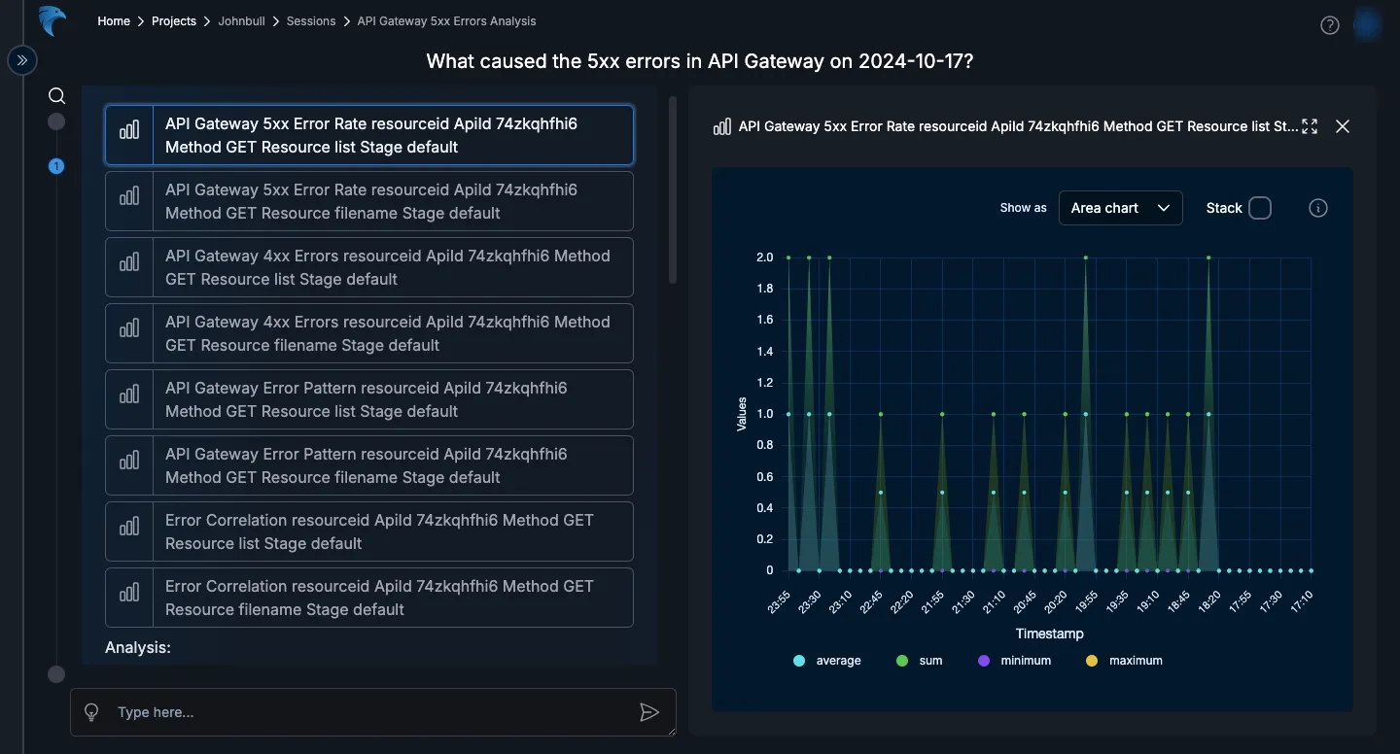The width and height of the screenshot is (1400, 754).
Task: Open 4xx Errors Resource filename chart card
Action: pyautogui.click(x=369, y=333)
